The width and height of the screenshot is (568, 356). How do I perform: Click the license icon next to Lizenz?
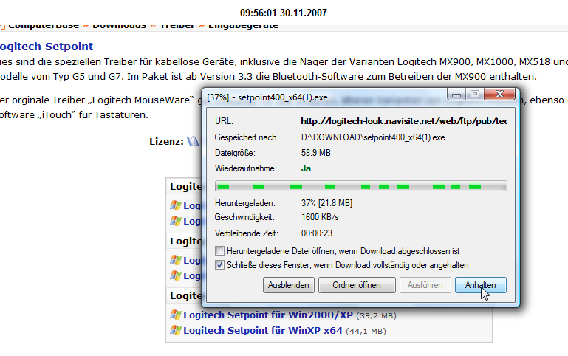click(193, 141)
